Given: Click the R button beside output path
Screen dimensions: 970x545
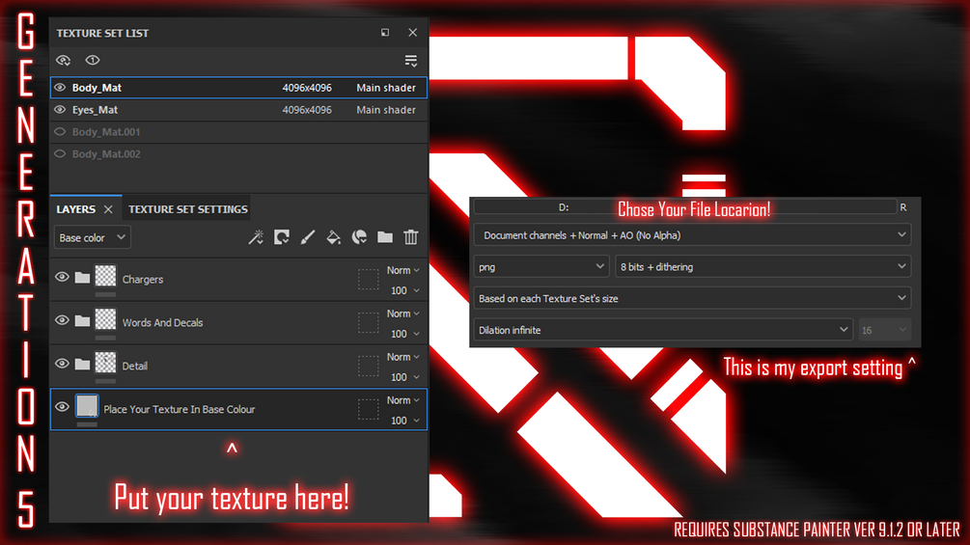Looking at the screenshot, I should click(x=903, y=207).
